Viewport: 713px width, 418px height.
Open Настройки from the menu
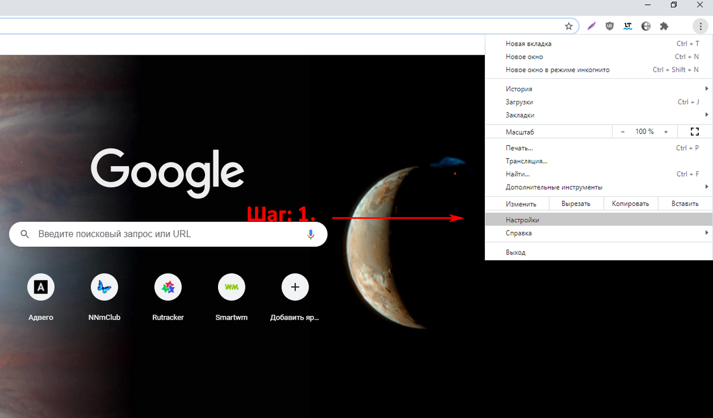[x=599, y=220]
